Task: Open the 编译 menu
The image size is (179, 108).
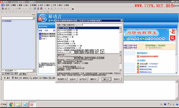Action: tap(47, 5)
